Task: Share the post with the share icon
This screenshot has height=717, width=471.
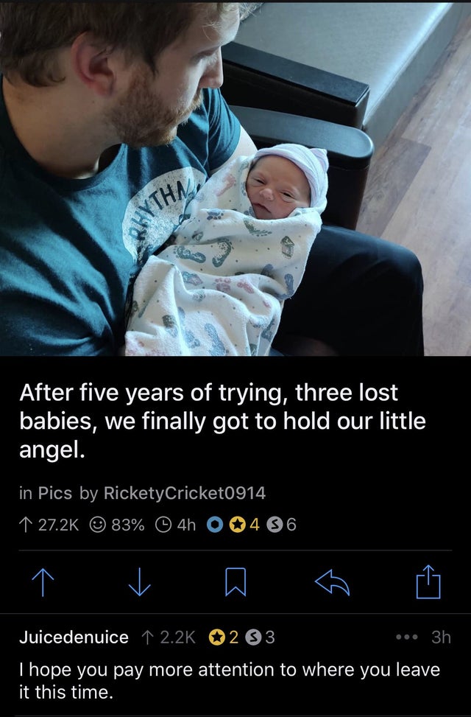Action: point(428,581)
